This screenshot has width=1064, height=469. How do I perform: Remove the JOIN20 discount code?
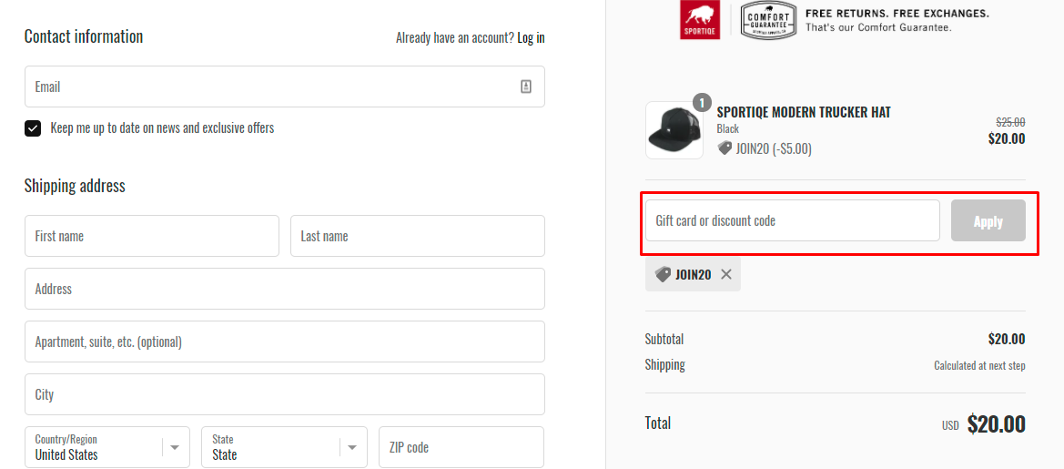pos(726,274)
